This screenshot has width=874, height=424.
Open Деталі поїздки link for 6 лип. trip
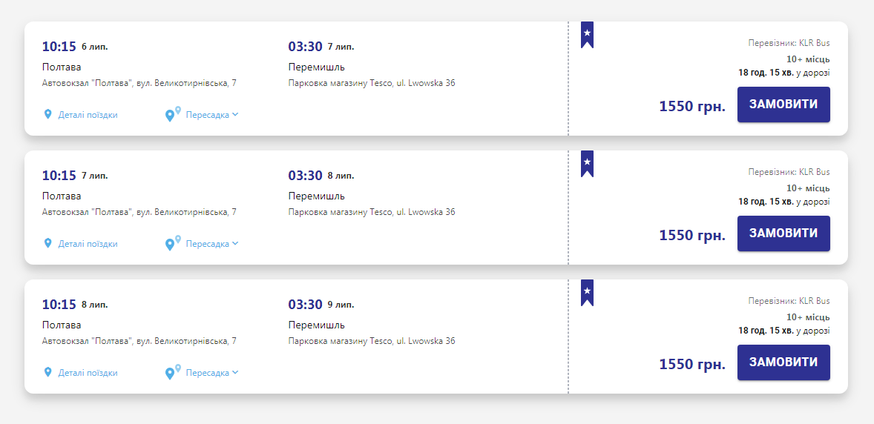pos(88,115)
